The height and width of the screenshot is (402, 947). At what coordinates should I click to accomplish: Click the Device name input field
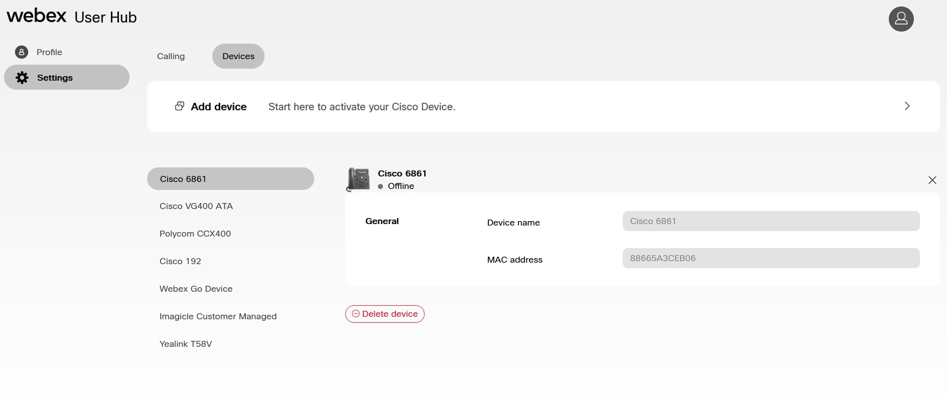(771, 221)
